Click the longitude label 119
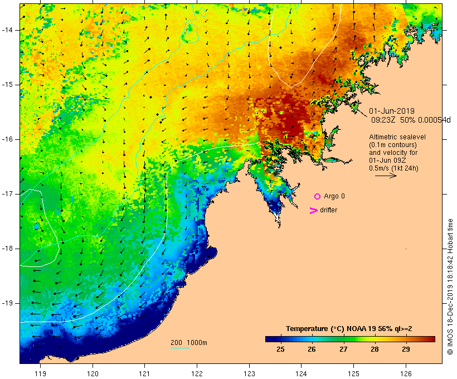 click(x=41, y=373)
